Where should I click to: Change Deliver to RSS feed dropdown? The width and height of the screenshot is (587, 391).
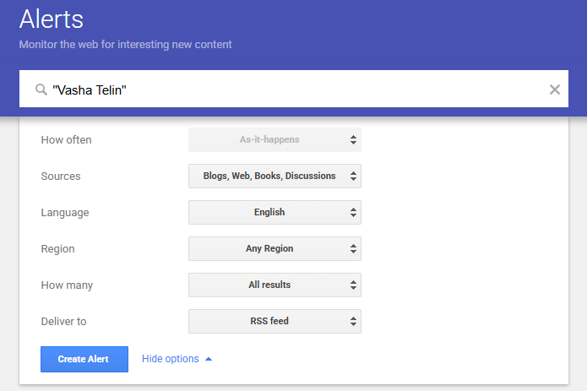pyautogui.click(x=274, y=322)
